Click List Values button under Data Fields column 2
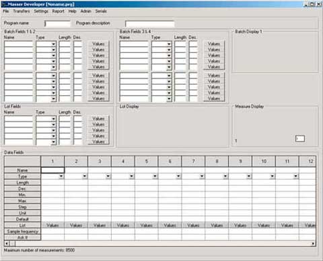This screenshot has height=261, width=323. pyautogui.click(x=76, y=225)
